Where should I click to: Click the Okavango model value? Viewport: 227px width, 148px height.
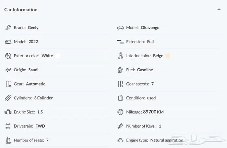[150, 28]
